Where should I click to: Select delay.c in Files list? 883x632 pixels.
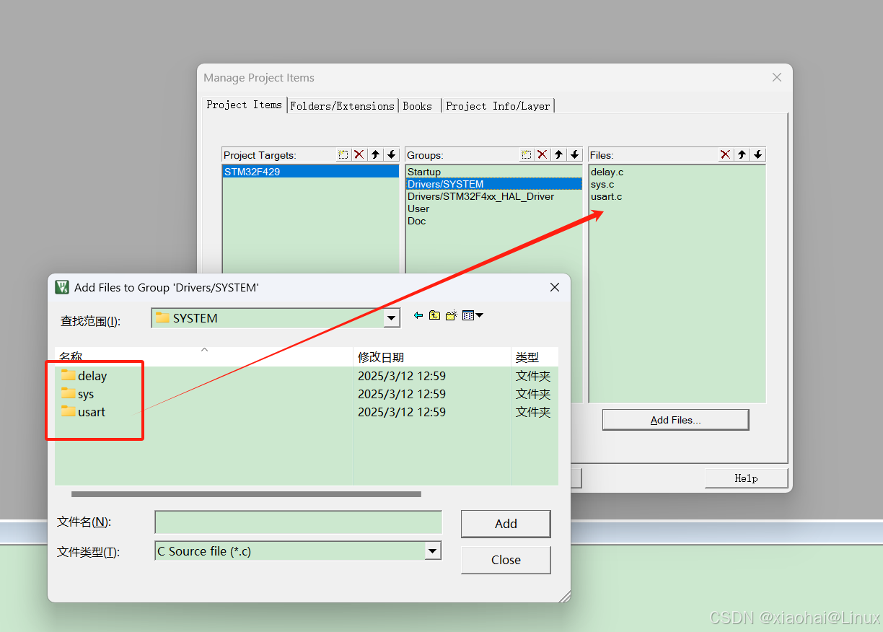tap(607, 172)
